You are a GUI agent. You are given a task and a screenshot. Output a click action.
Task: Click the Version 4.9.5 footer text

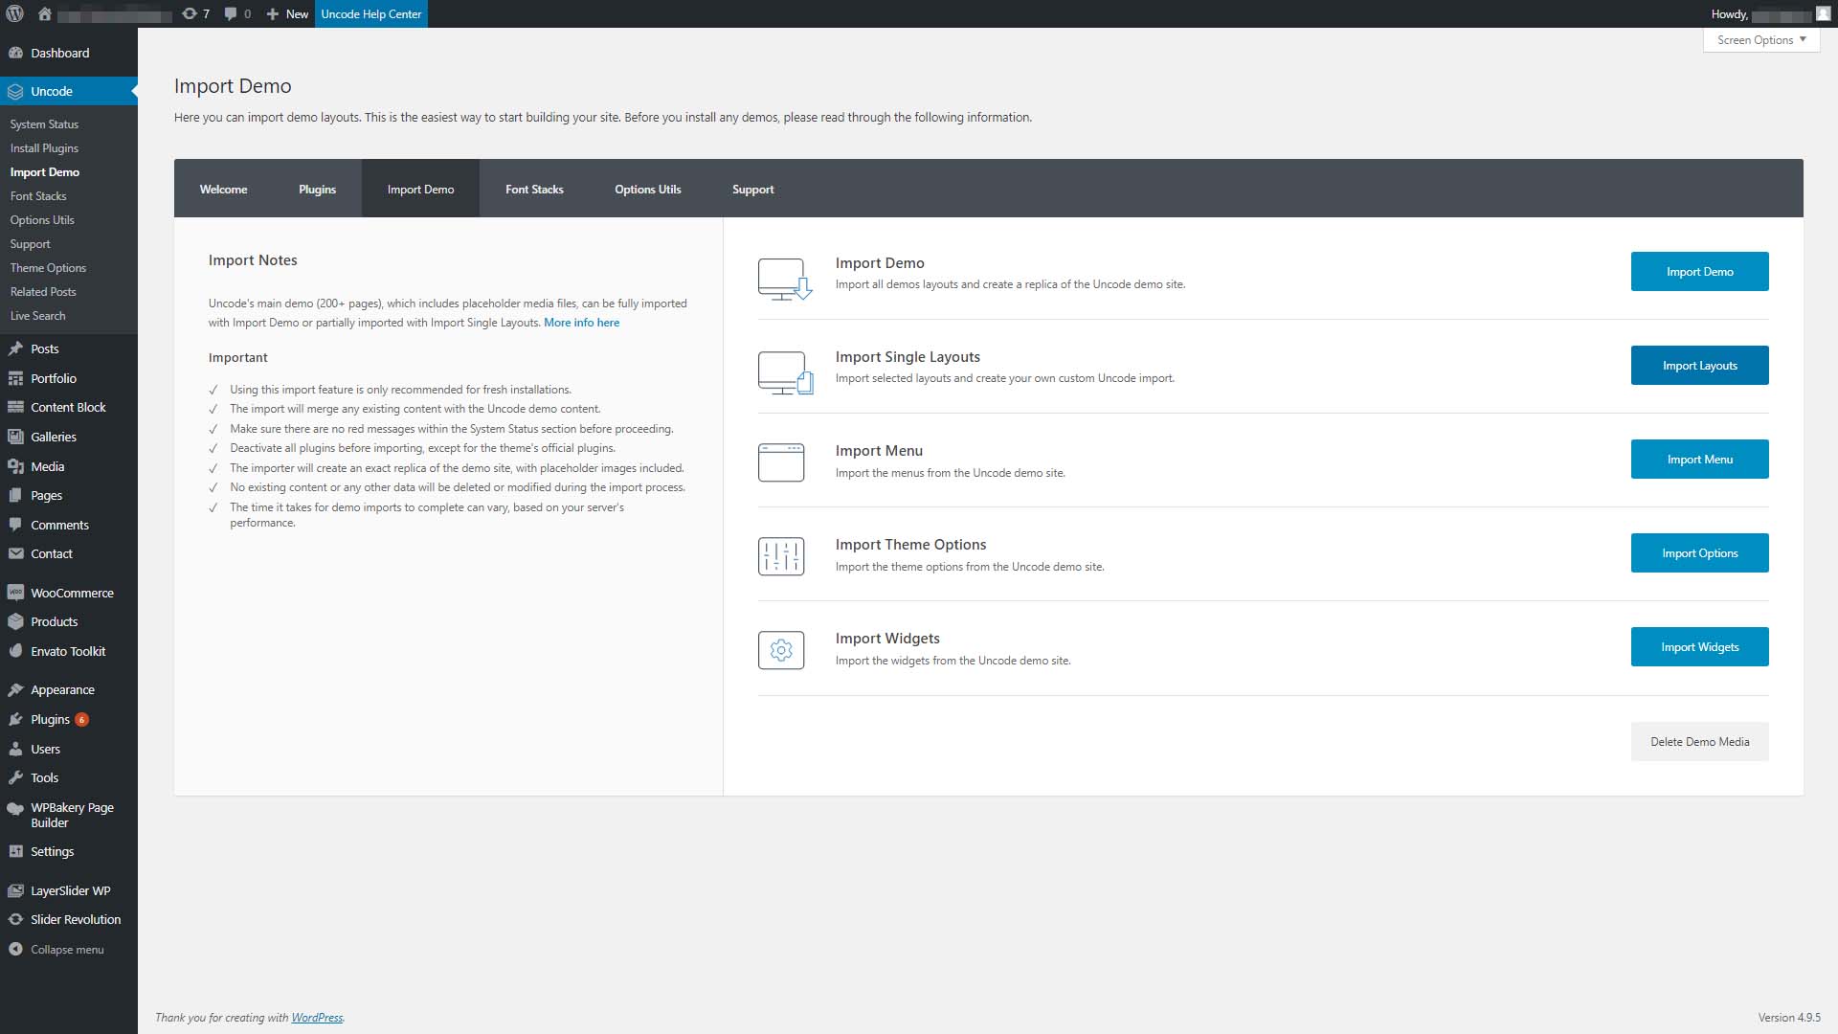[1789, 1018]
